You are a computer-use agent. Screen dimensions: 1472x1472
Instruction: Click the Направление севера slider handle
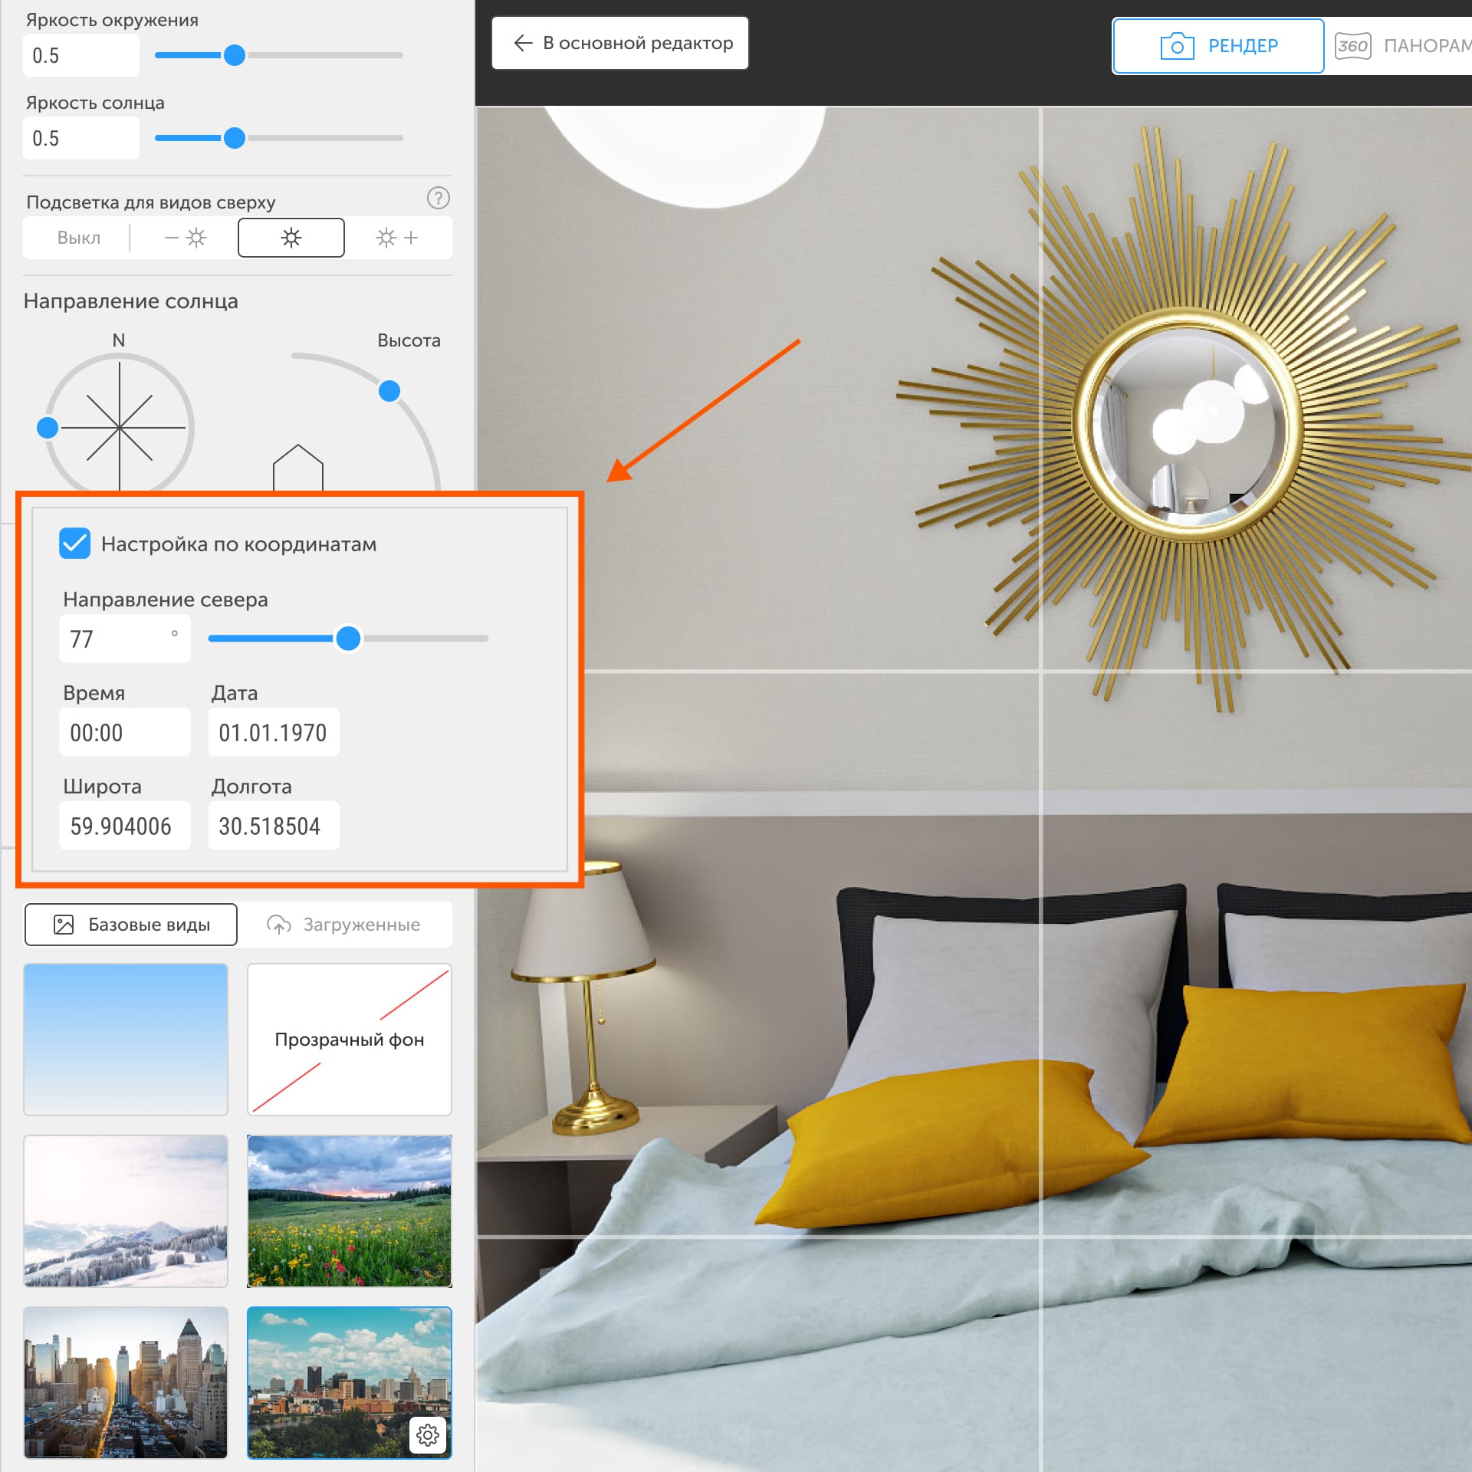coord(348,638)
